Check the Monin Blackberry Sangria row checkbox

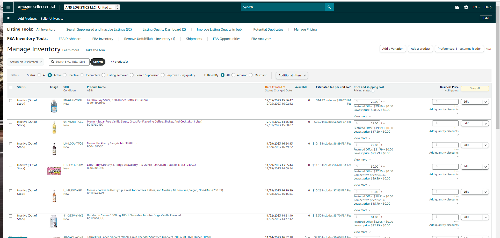11,144
